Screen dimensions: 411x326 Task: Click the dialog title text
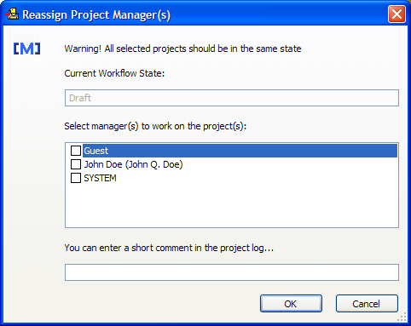point(96,14)
